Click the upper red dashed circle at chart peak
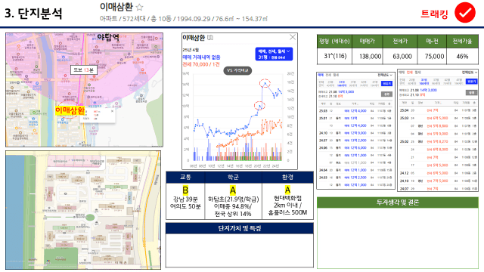 click(x=265, y=83)
